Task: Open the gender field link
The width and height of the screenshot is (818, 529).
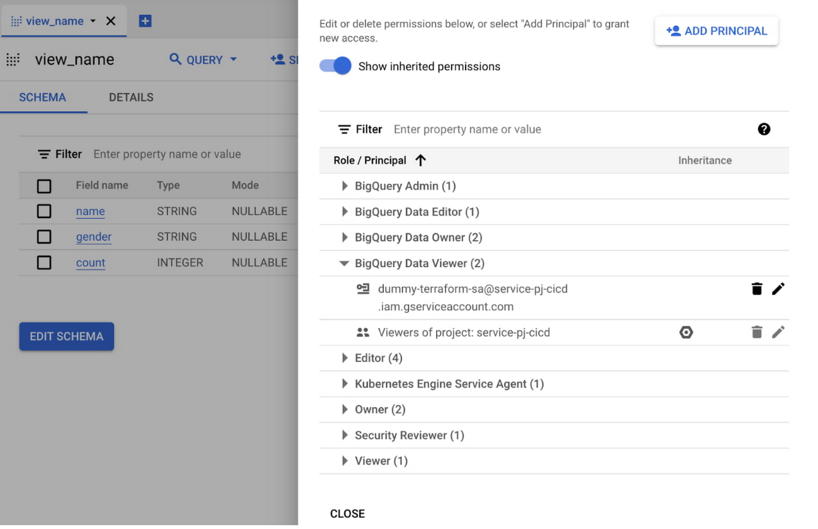Action: [x=94, y=237]
